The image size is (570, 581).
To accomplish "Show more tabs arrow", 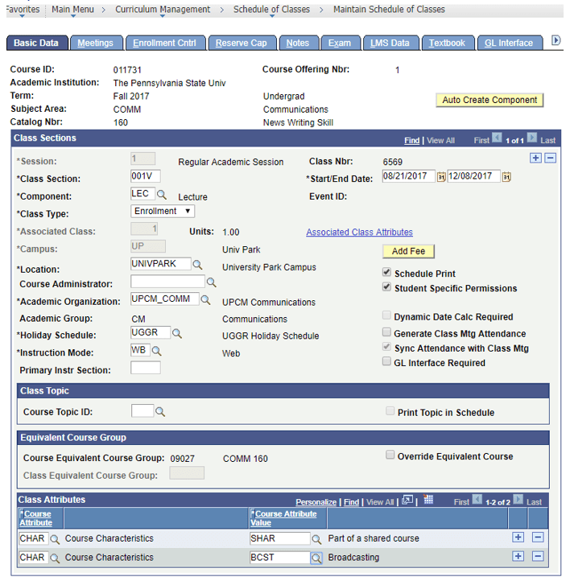I will point(556,40).
